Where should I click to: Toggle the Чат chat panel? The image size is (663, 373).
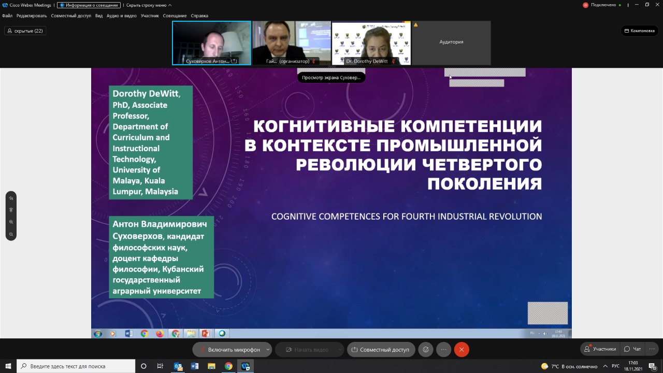click(x=633, y=349)
